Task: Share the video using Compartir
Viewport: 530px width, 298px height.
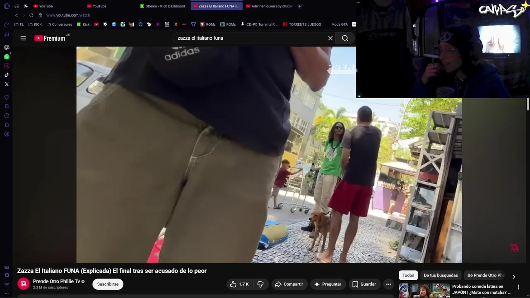Action: [289, 284]
